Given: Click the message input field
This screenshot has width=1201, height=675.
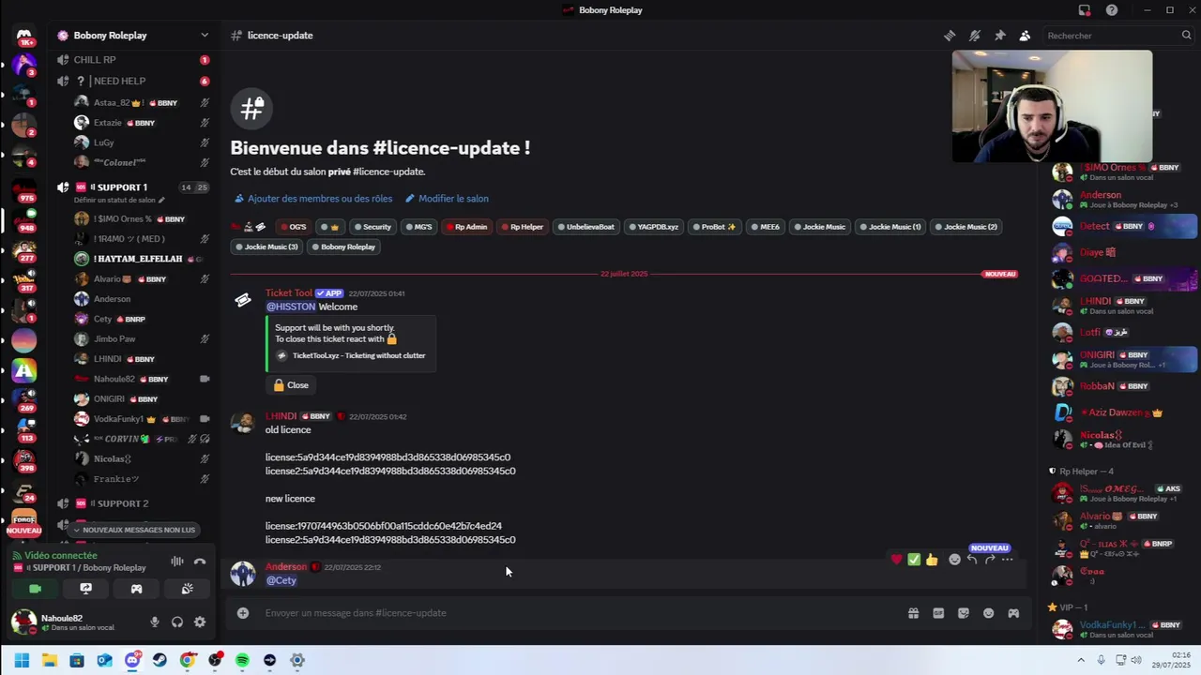Looking at the screenshot, I should click(577, 613).
